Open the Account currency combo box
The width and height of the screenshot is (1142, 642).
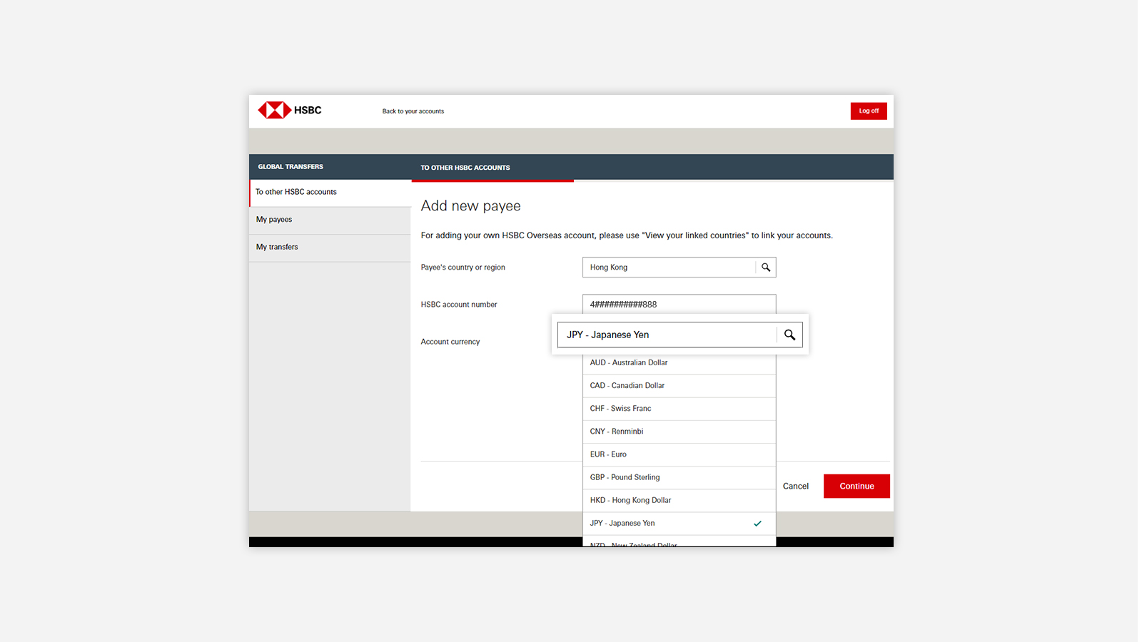click(679, 335)
